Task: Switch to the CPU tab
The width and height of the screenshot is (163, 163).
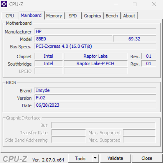Action: click(x=10, y=16)
